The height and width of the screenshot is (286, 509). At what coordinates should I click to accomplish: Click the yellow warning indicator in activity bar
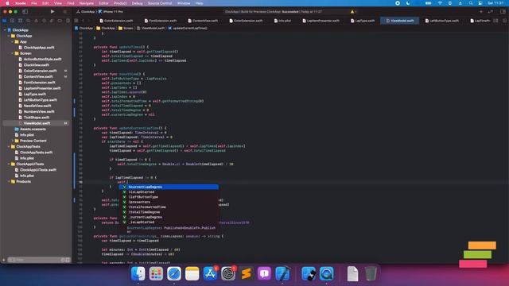click(352, 12)
